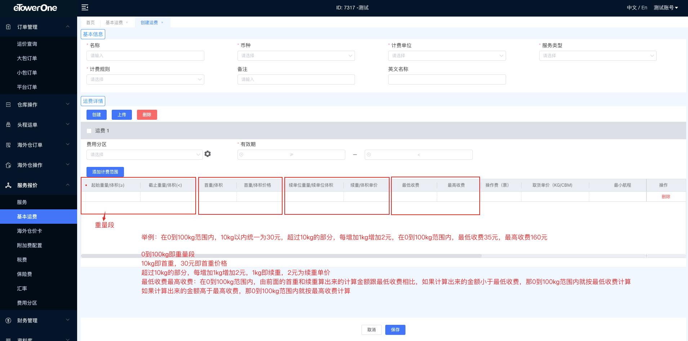Viewport: 688px width, 341px height.
Task: Click the 订单管理 sidebar icon
Action: coord(8,27)
